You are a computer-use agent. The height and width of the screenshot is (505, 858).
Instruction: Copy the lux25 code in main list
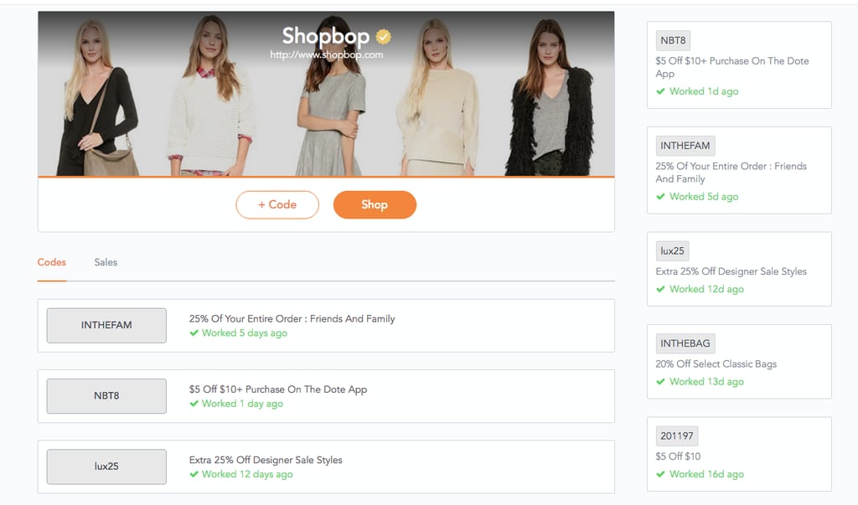click(106, 466)
